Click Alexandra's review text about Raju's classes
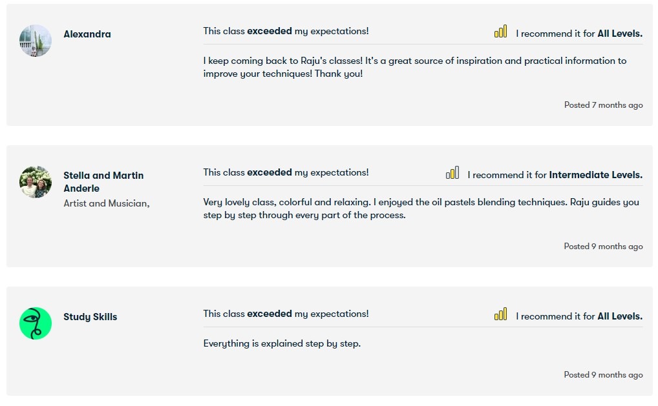 tap(414, 67)
